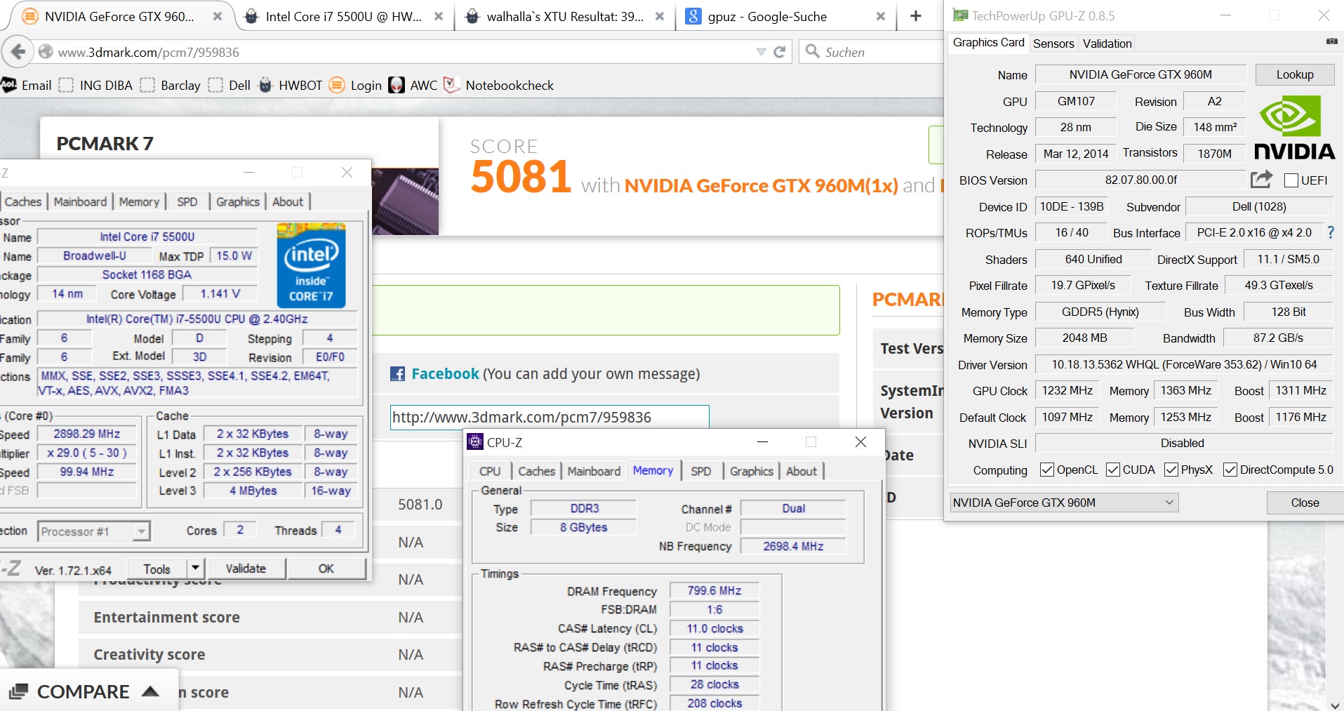Open the Dell bookmark
The image size is (1344, 711).
coord(229,85)
